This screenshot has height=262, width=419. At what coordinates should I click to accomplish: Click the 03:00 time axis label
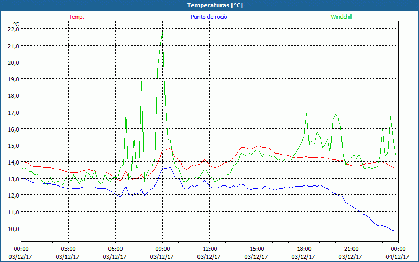pyautogui.click(x=68, y=249)
